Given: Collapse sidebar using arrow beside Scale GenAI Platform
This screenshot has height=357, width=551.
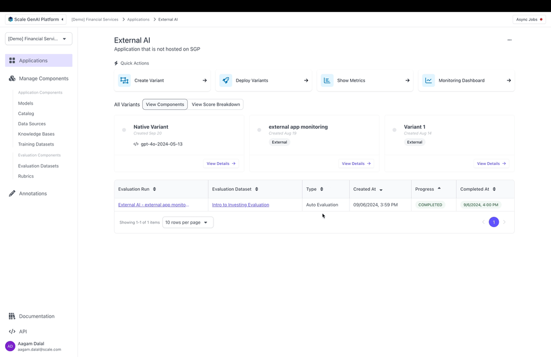Looking at the screenshot, I should (x=63, y=20).
